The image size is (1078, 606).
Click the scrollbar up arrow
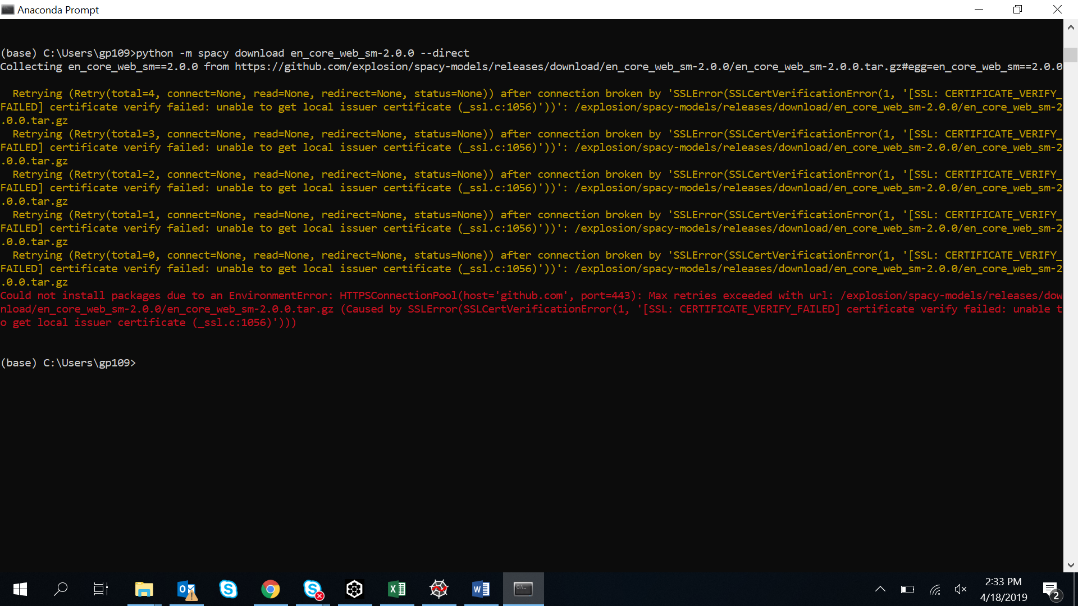pyautogui.click(x=1071, y=27)
